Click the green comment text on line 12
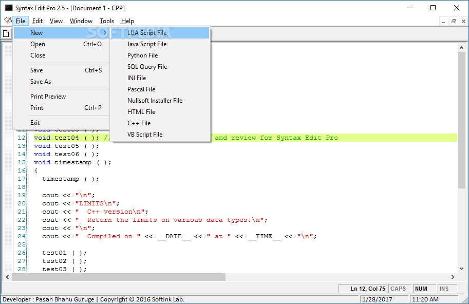The width and height of the screenshot is (469, 304). pos(276,138)
